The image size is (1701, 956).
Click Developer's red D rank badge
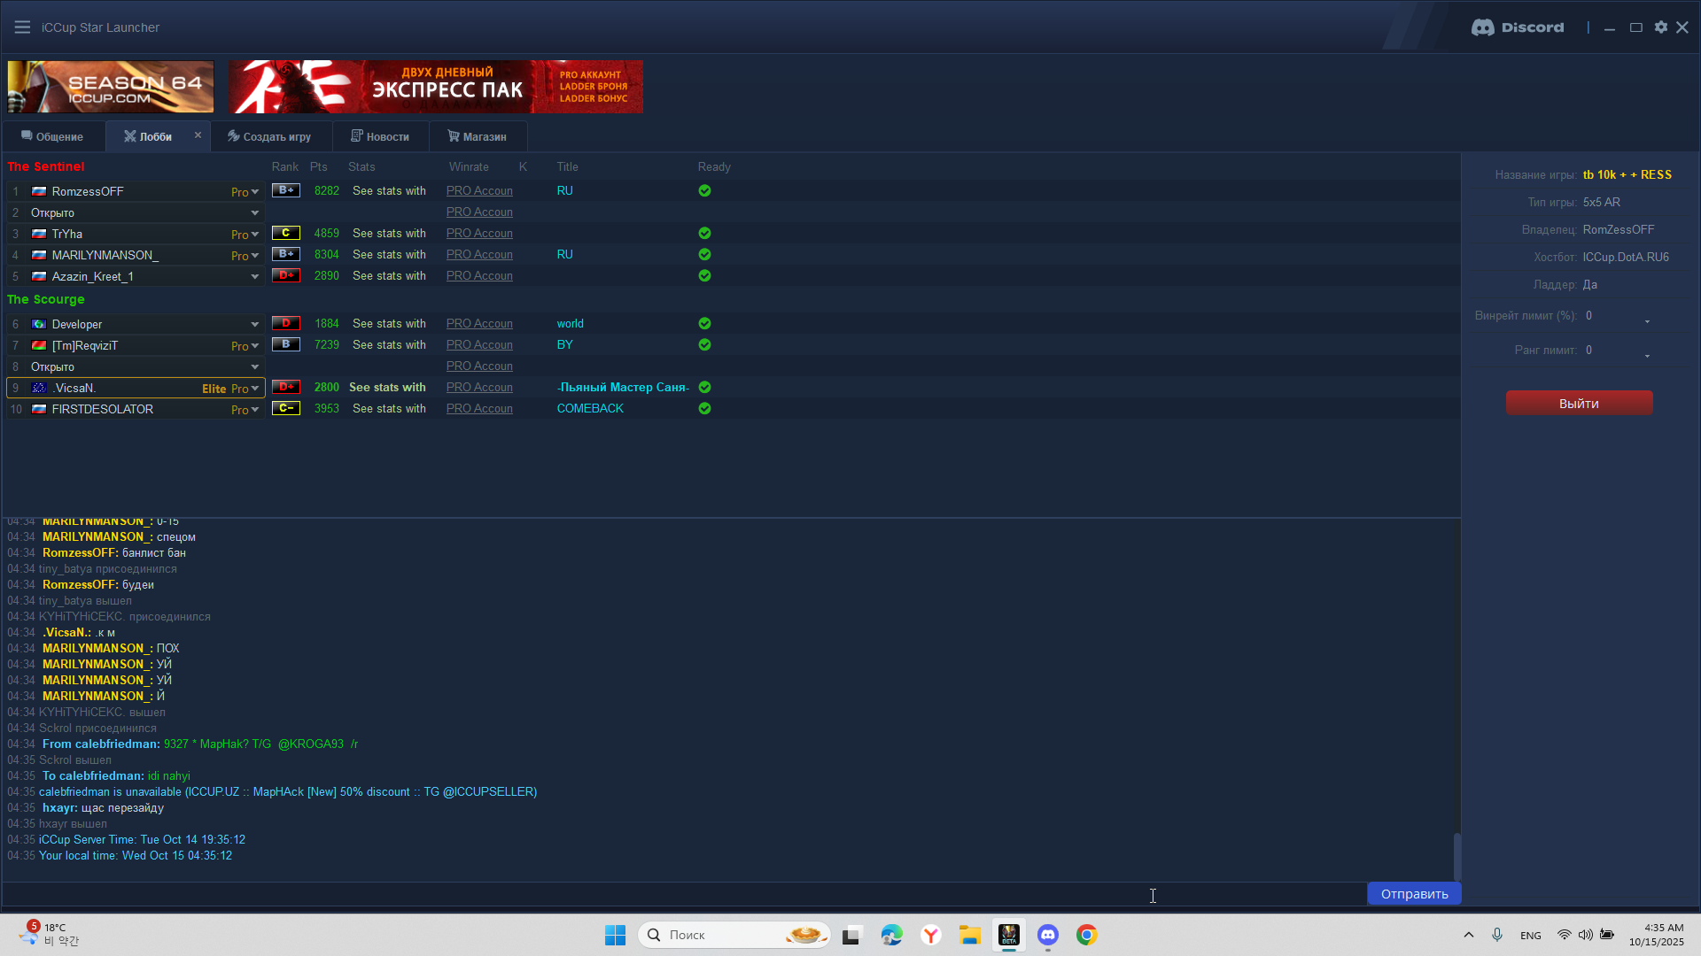pos(285,323)
